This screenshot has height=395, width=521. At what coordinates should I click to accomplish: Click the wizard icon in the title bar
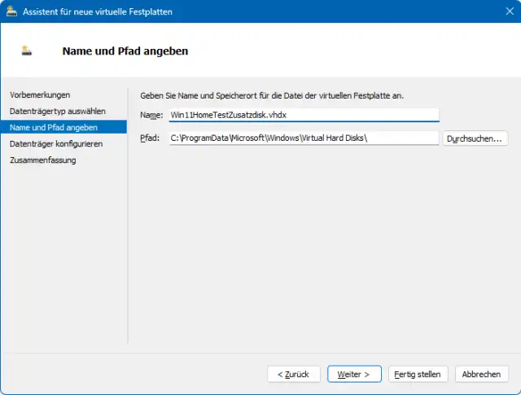[11, 12]
